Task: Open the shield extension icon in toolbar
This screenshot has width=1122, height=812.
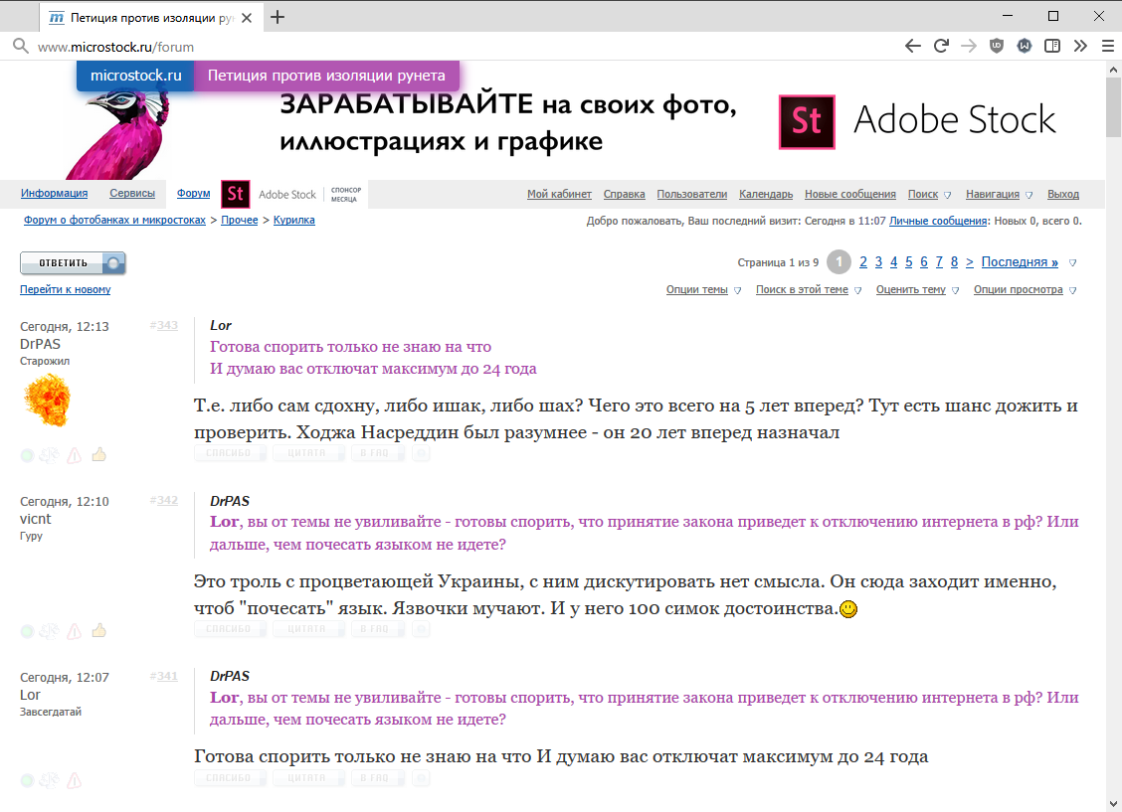Action: (x=996, y=47)
